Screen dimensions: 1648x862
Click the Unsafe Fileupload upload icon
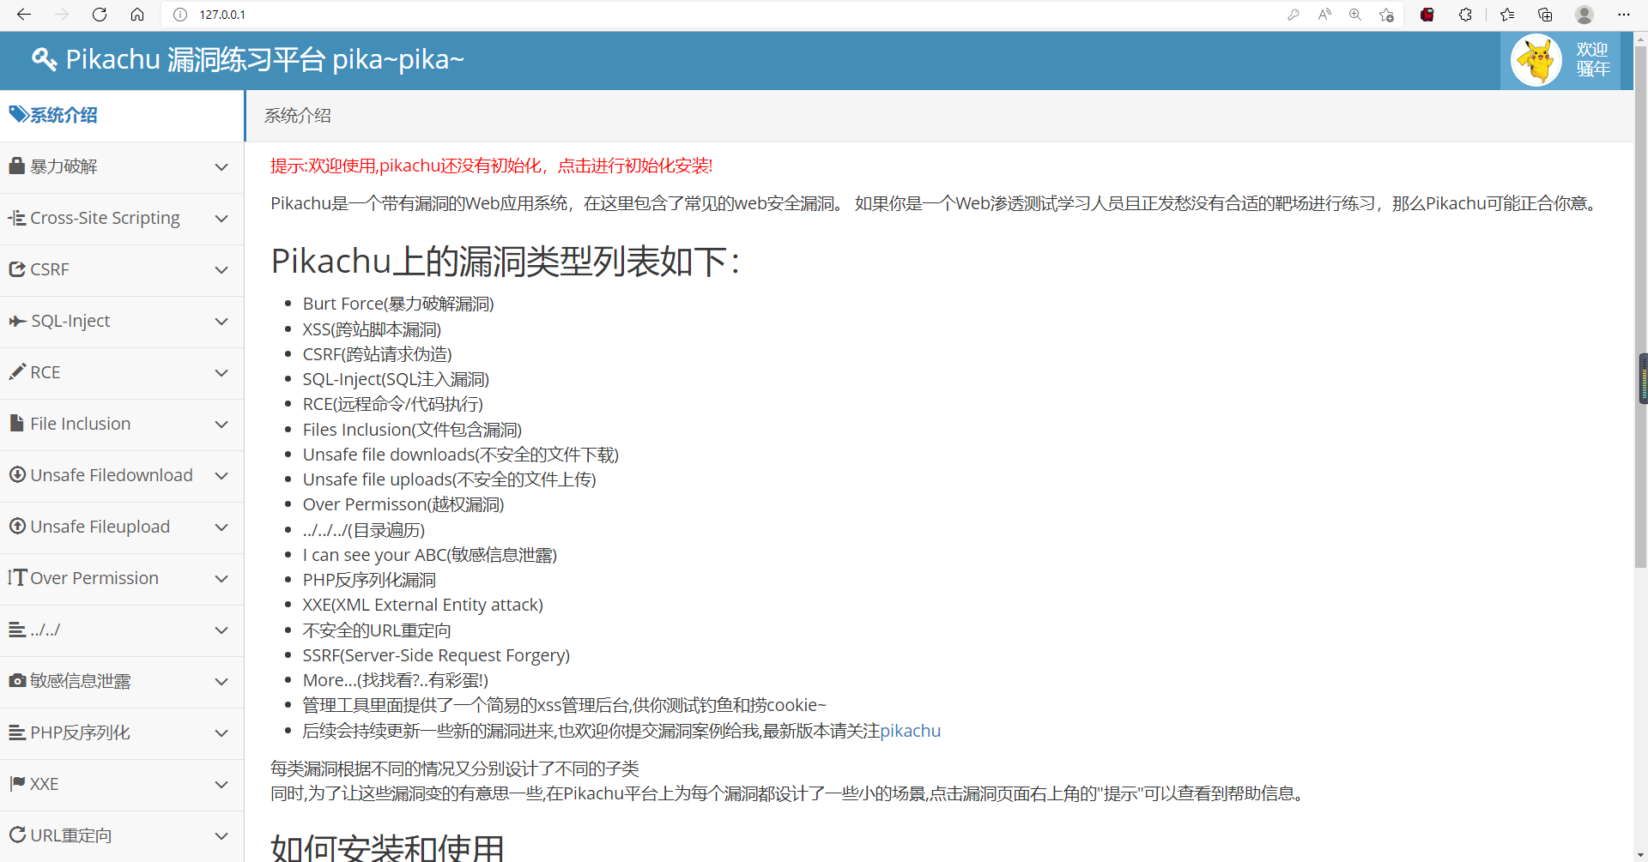click(16, 526)
